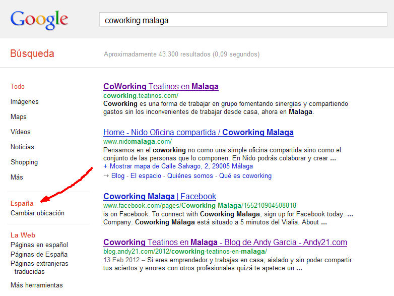Filter by Páginas en español
394x296 pixels.
39,245
